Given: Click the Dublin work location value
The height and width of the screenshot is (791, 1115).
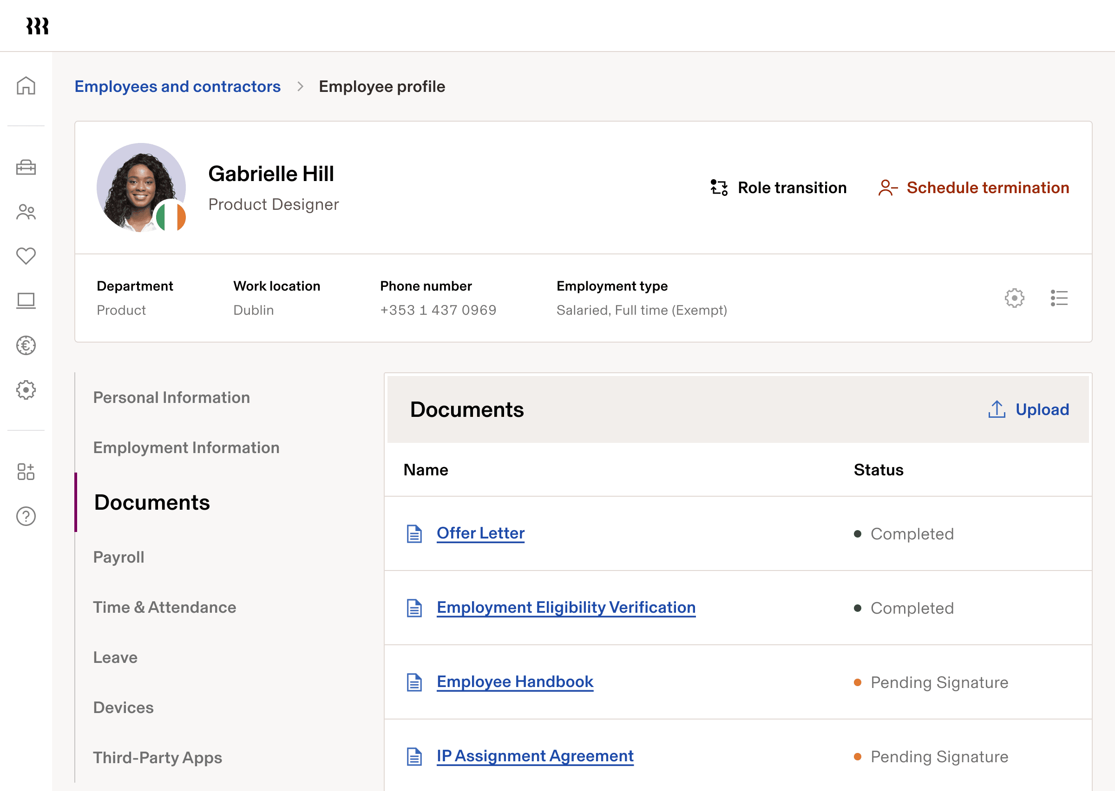Looking at the screenshot, I should pyautogui.click(x=253, y=310).
